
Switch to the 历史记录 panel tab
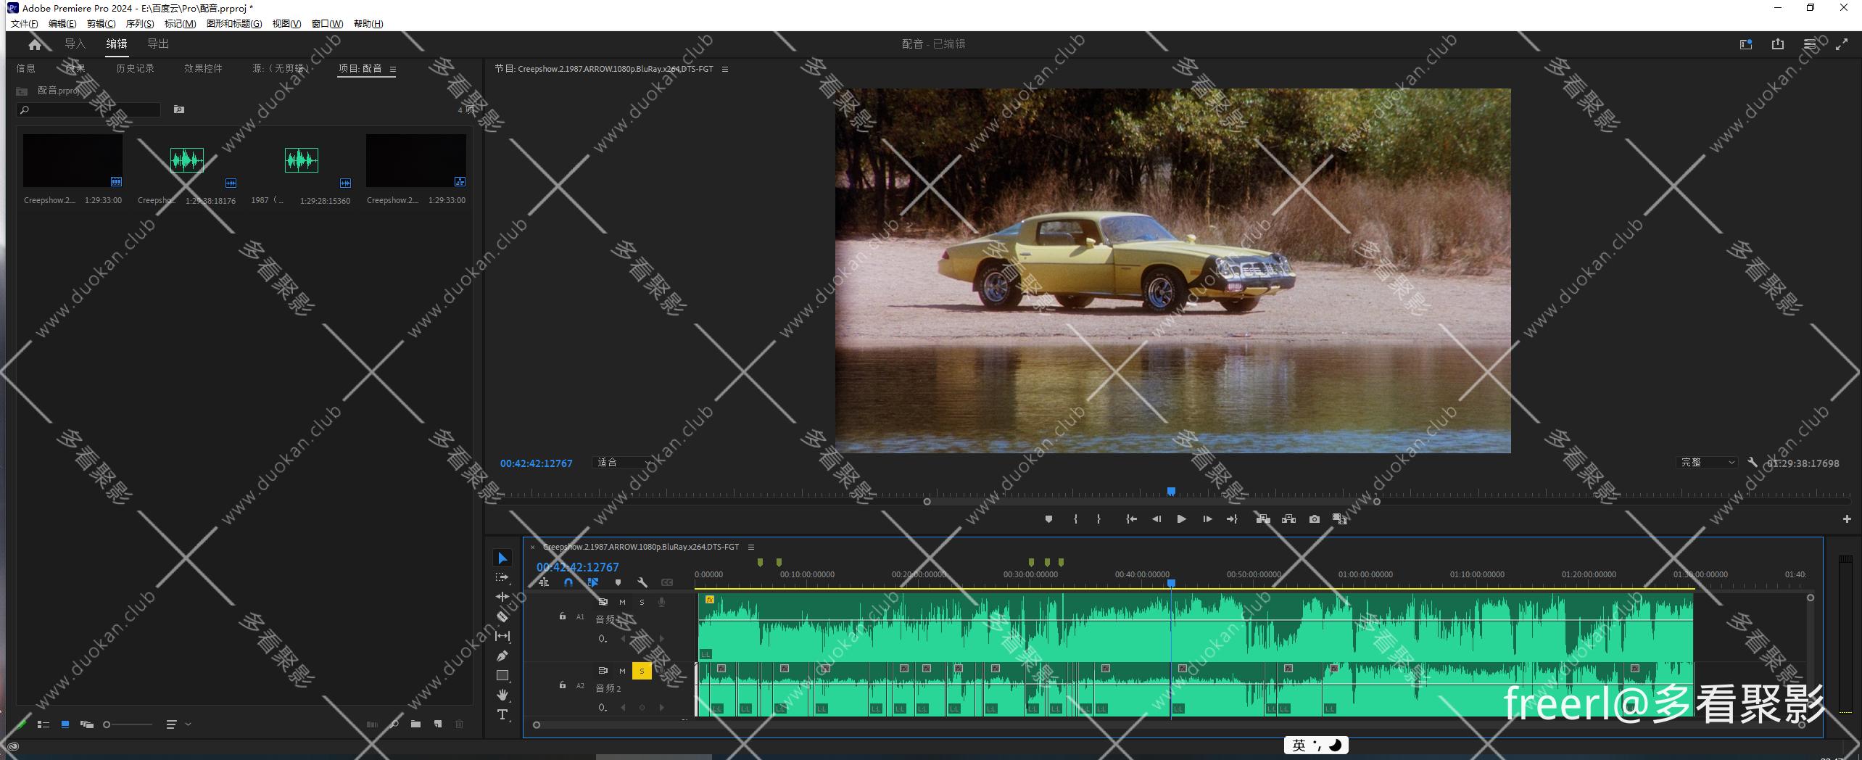click(x=135, y=68)
